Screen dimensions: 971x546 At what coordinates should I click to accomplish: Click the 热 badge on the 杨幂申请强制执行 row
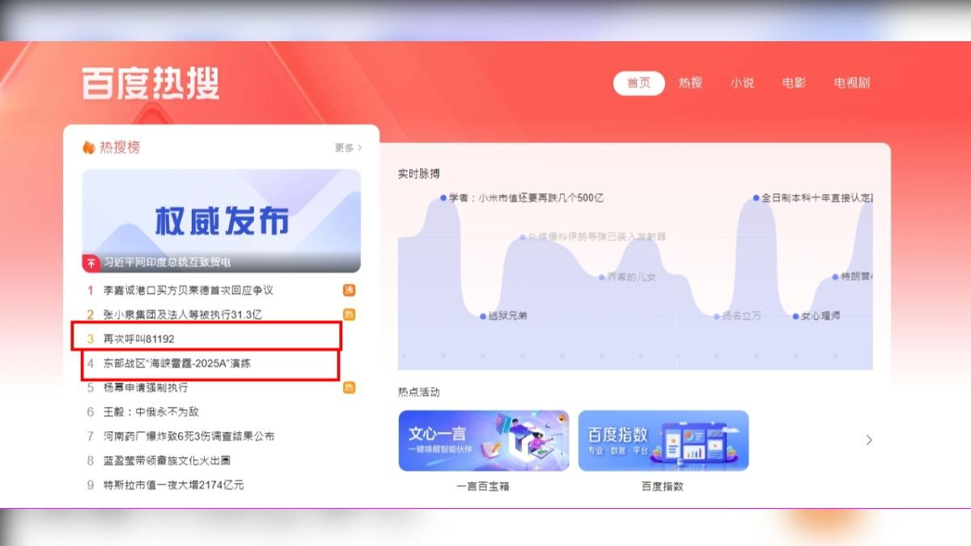pyautogui.click(x=350, y=387)
